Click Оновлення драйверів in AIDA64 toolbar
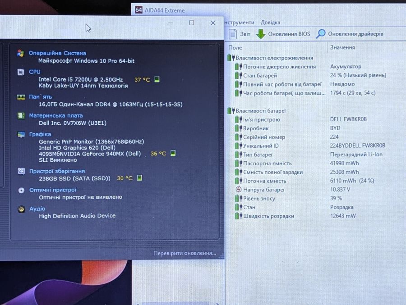Viewport: 406px width, 305px height. click(350, 34)
